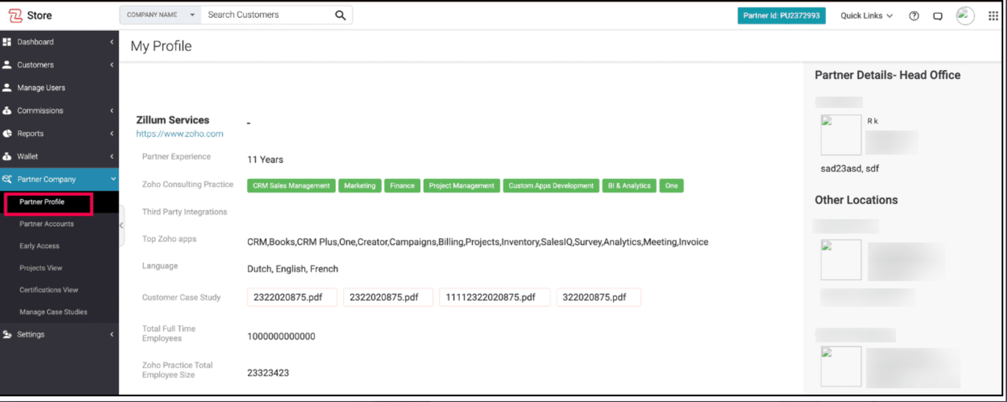
Task: Open the 322020875.pdf case study
Action: tap(598, 297)
